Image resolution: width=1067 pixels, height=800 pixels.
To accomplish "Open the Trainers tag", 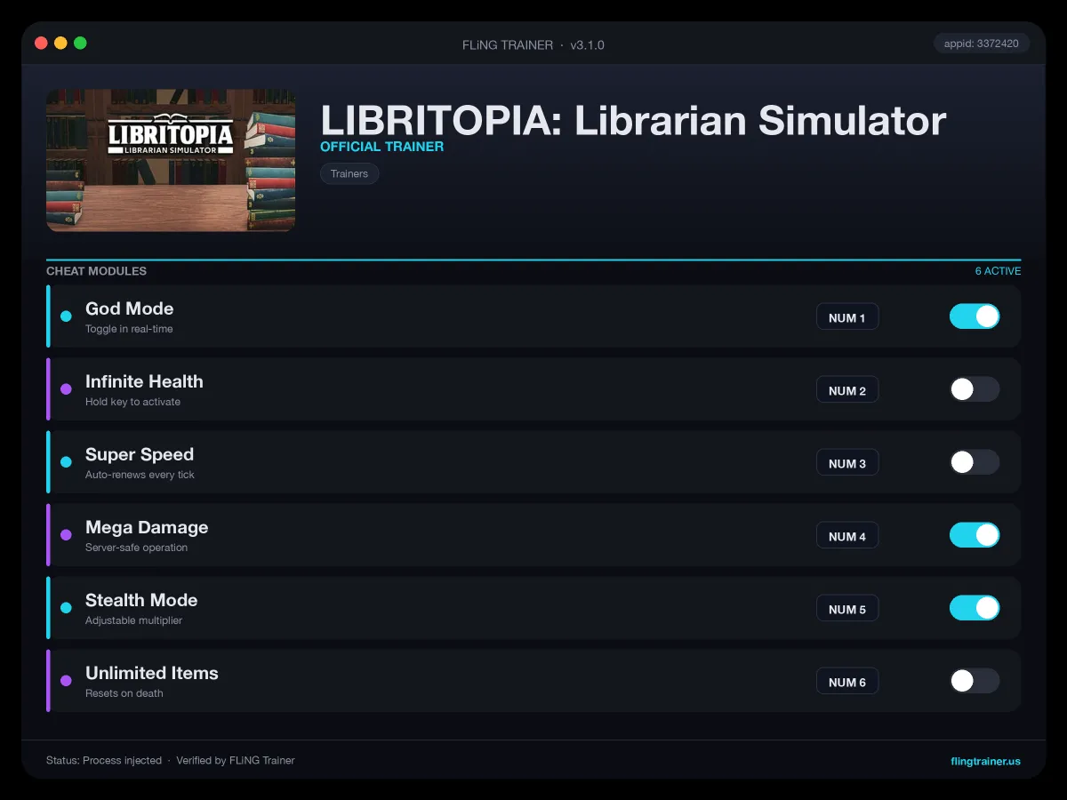I will tap(349, 173).
